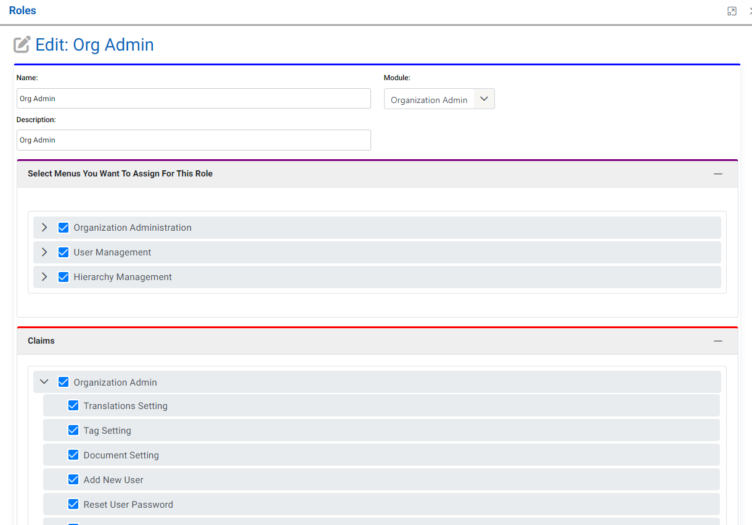
Task: Uncheck the Add New User claim
Action: tap(73, 480)
